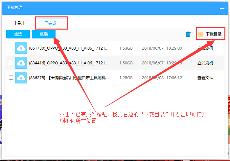230x161 pixels.
Task: Select the {851730}_OPPO file name
Action: point(69,48)
